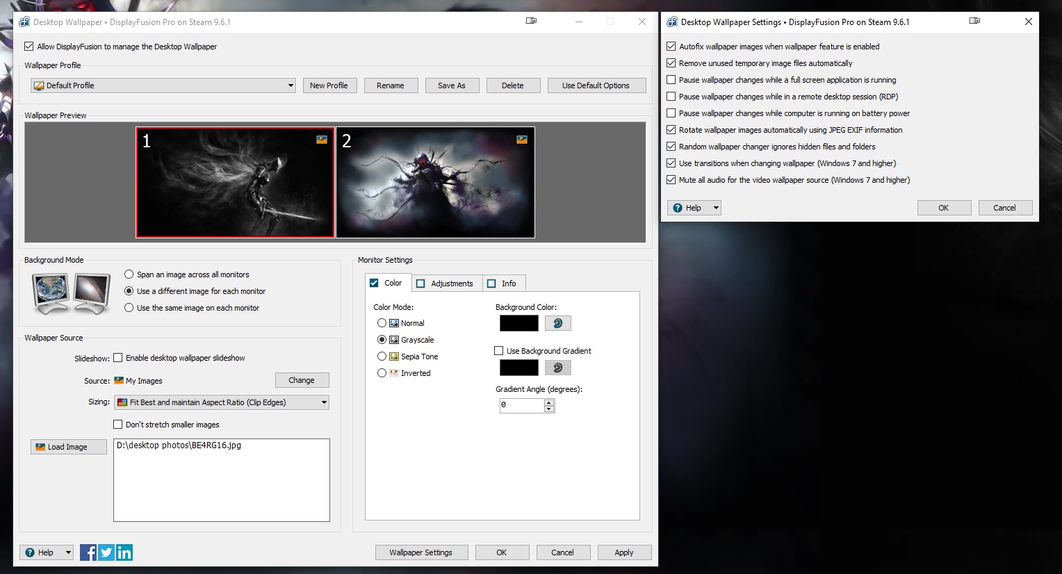The image size is (1062, 574).
Task: Select the monitor 2 wallpaper preview
Action: tap(435, 182)
